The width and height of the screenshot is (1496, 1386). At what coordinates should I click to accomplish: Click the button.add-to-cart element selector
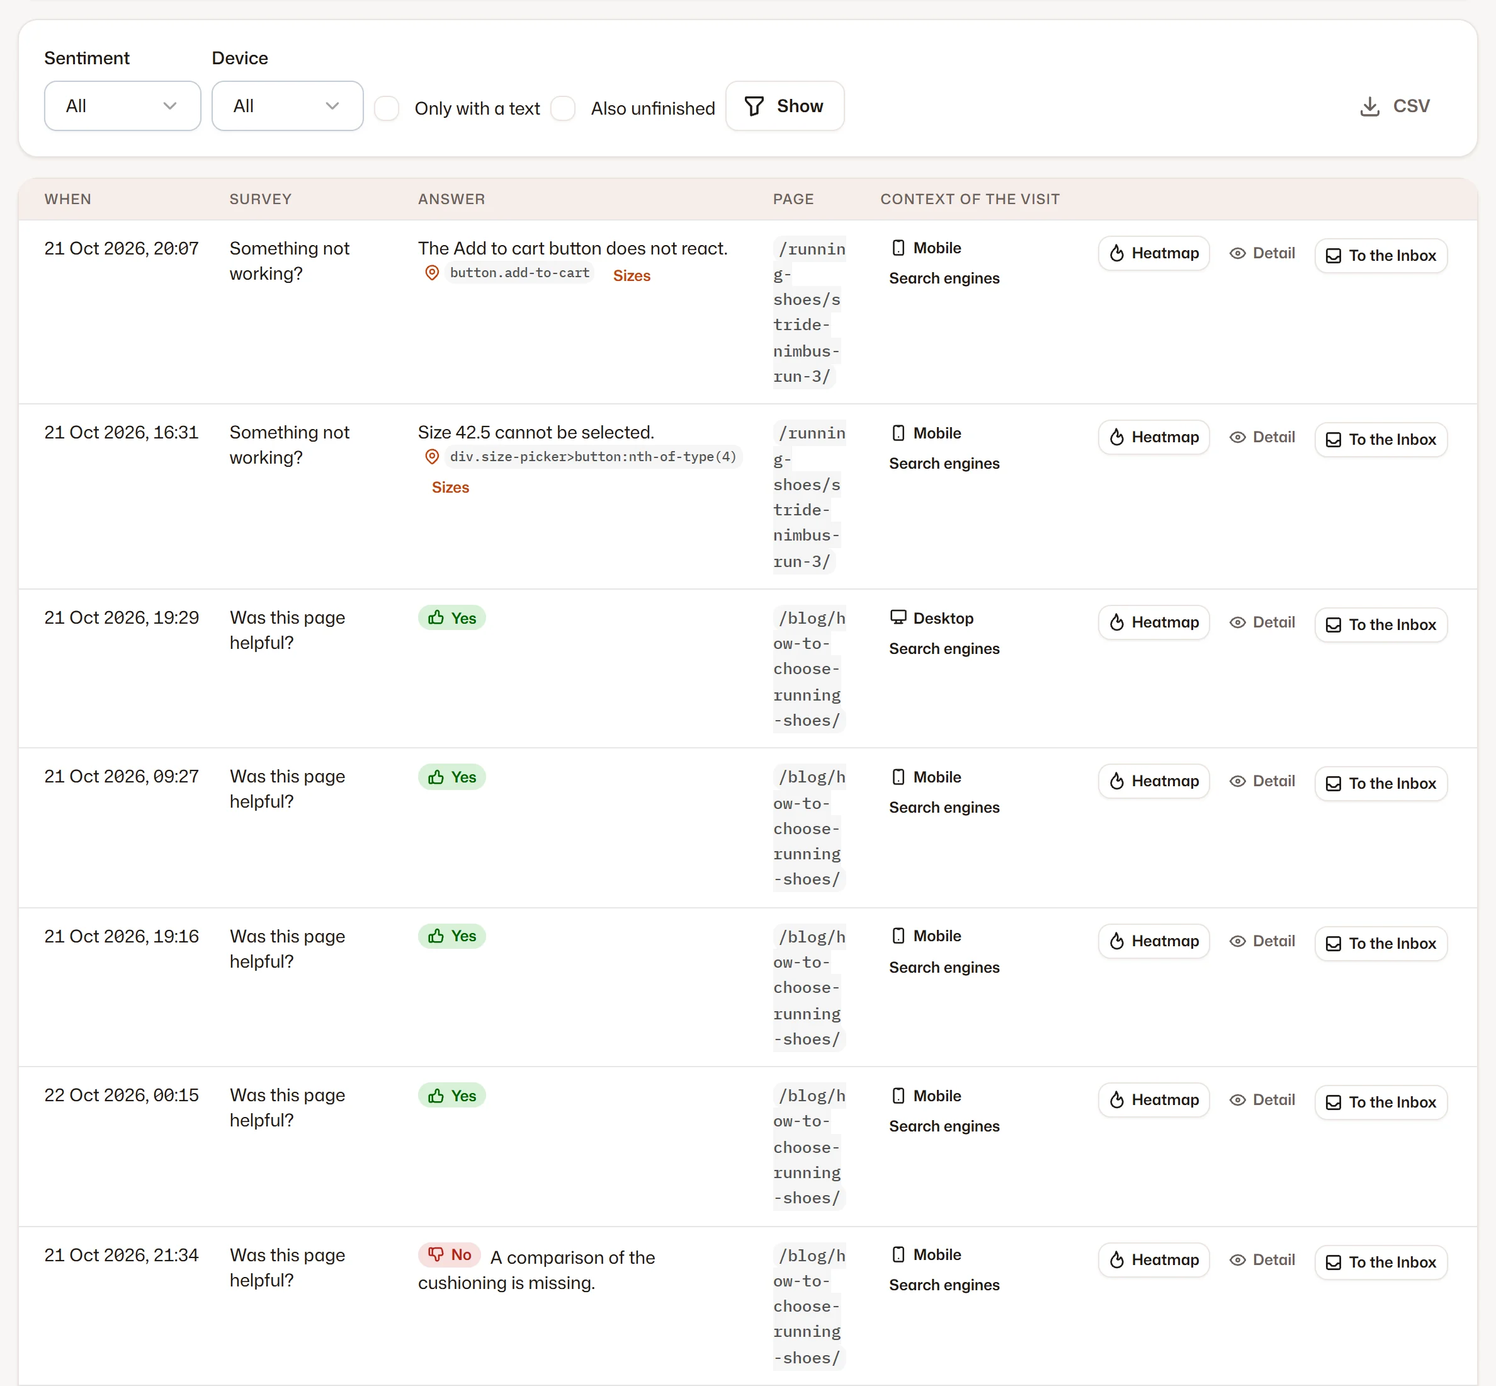tap(519, 273)
